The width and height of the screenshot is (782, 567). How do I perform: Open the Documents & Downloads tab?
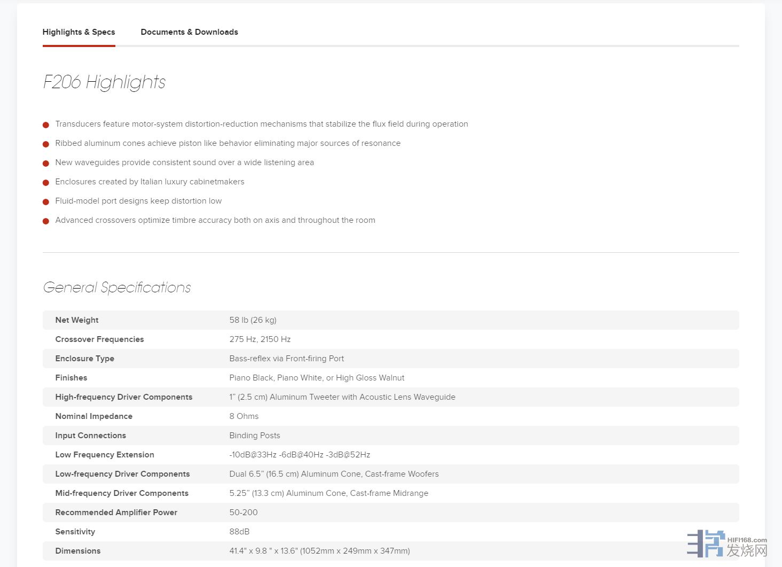(x=189, y=32)
